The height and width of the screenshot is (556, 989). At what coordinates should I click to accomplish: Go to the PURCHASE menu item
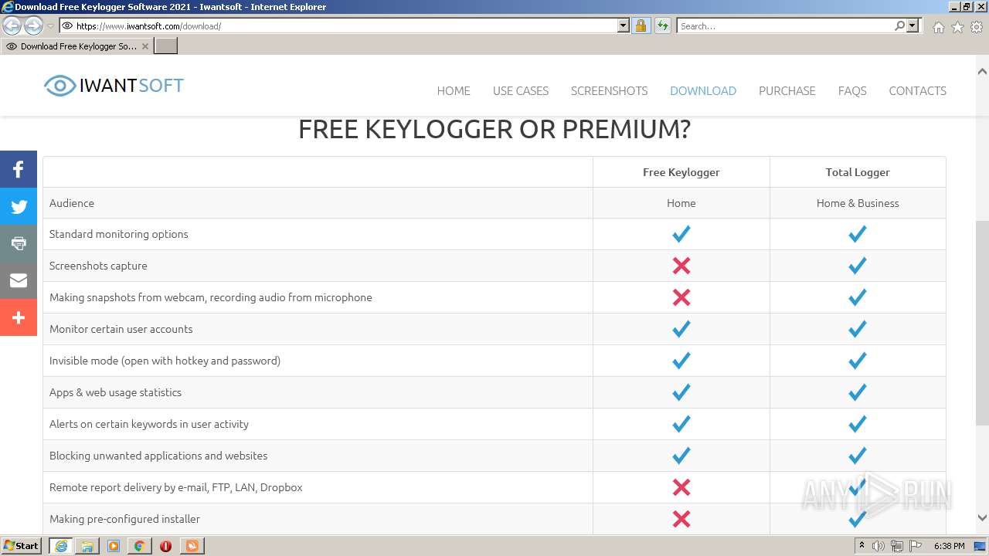(787, 90)
